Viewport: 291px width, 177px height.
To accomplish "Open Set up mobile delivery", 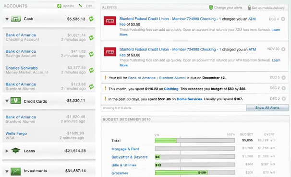I will pos(268,8).
